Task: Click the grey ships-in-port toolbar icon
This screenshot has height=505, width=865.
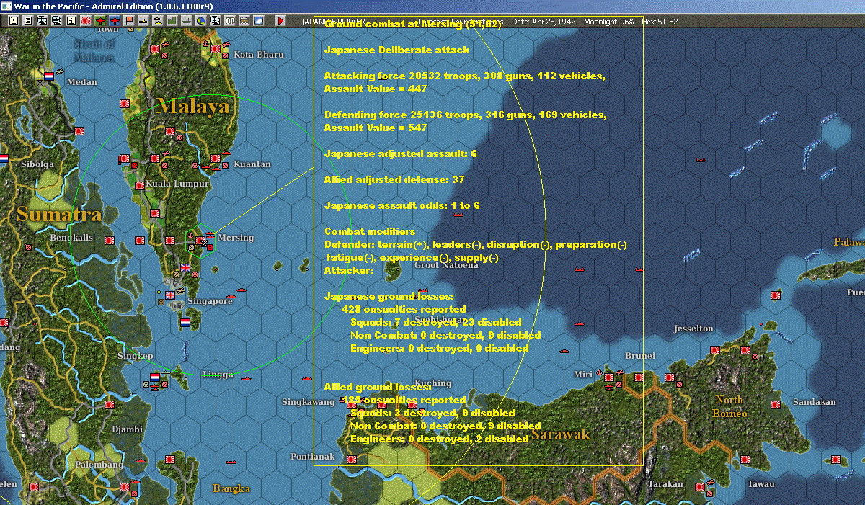Action: [x=187, y=21]
